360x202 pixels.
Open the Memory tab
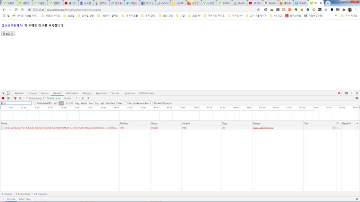tap(87, 93)
